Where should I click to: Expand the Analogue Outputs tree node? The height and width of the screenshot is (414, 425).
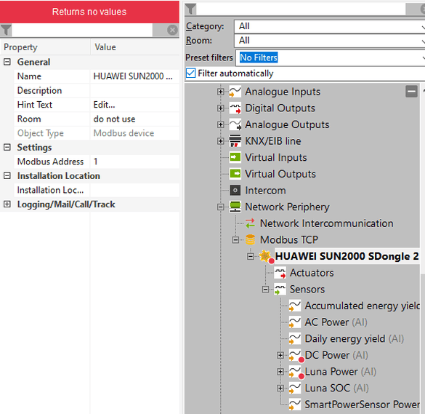pyautogui.click(x=220, y=124)
